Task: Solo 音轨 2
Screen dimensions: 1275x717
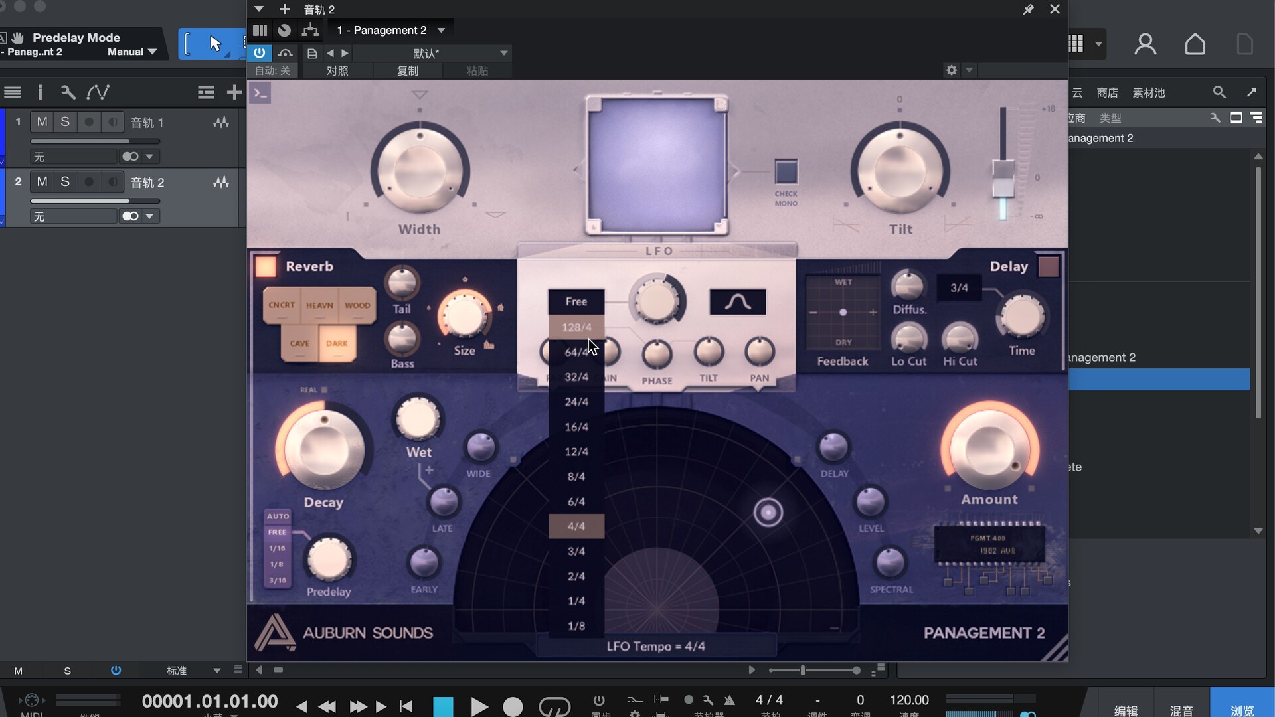Action: 65,182
